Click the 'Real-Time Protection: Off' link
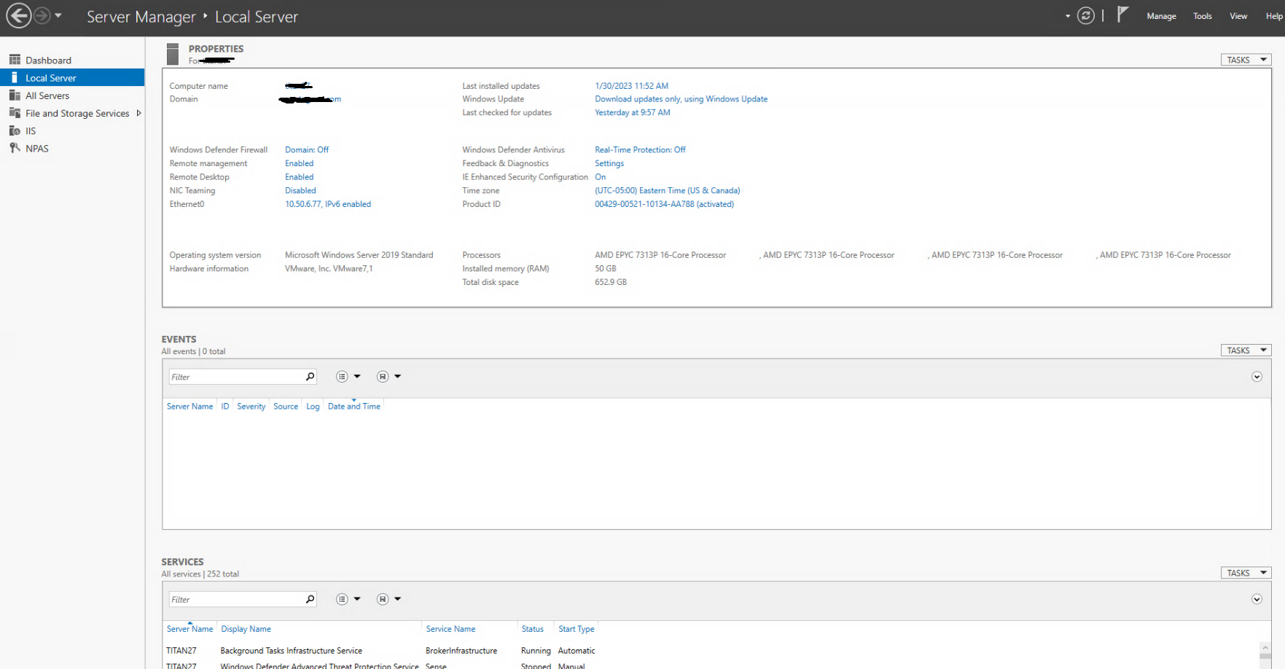The width and height of the screenshot is (1285, 669). pyautogui.click(x=640, y=150)
